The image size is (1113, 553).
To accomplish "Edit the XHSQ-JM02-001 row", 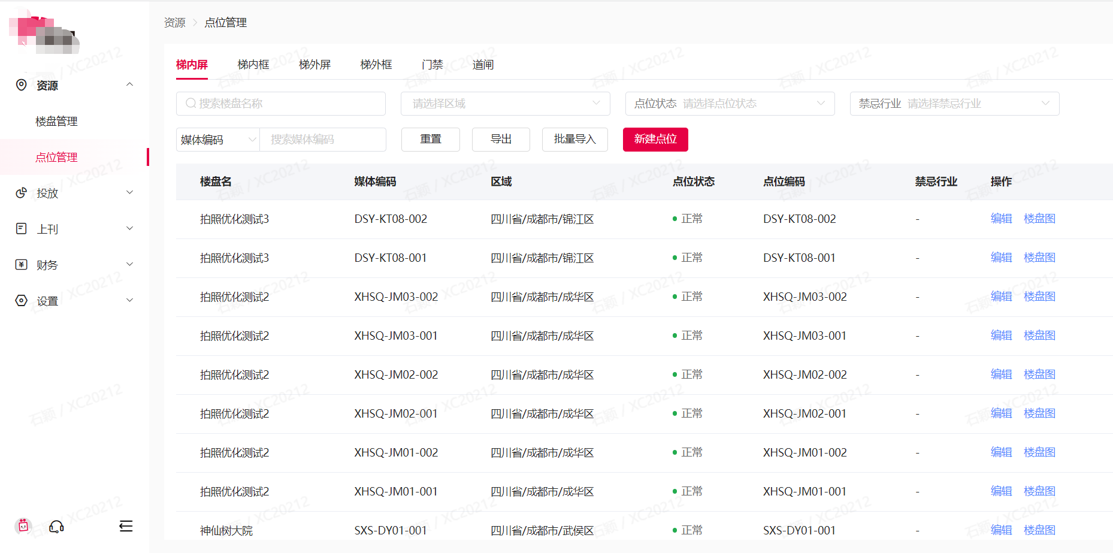I will click(1002, 413).
